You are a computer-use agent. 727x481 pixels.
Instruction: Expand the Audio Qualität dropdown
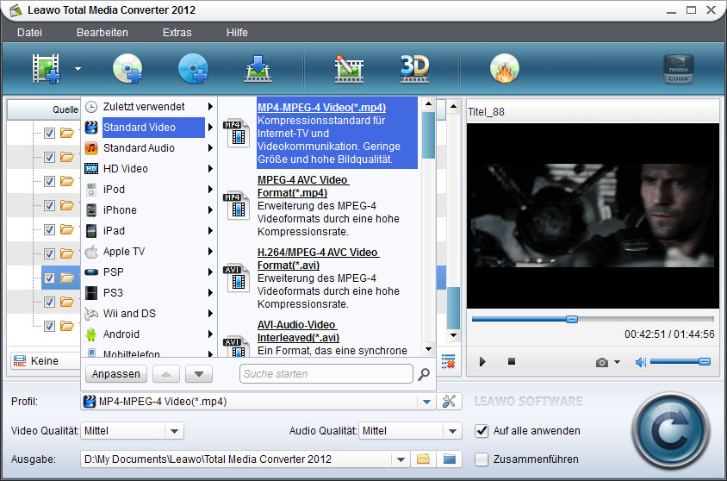[453, 430]
